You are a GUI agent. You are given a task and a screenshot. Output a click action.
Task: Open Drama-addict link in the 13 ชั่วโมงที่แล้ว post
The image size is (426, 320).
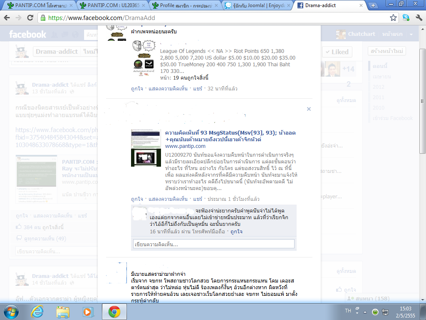pos(50,85)
